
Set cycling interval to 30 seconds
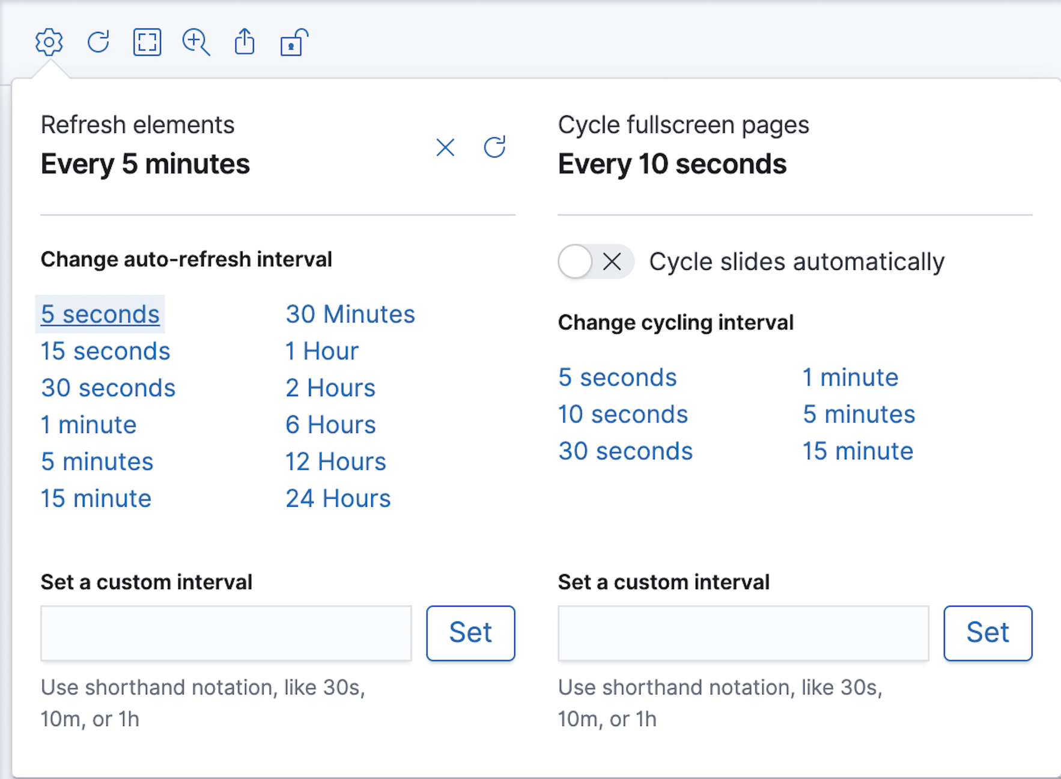tap(625, 451)
